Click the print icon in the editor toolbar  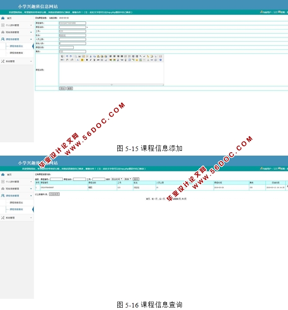(x=79, y=56)
